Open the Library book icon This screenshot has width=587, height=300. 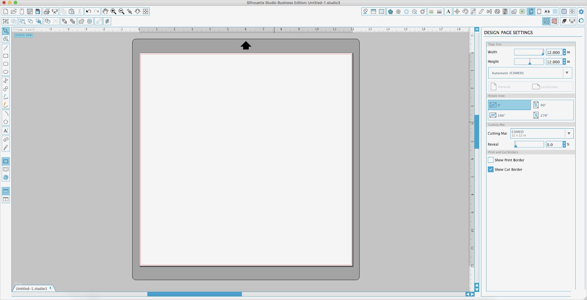(6, 169)
